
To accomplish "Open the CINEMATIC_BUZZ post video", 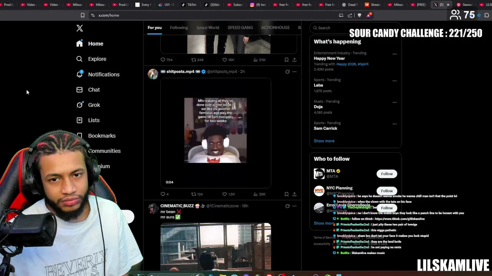I will click(216, 246).
